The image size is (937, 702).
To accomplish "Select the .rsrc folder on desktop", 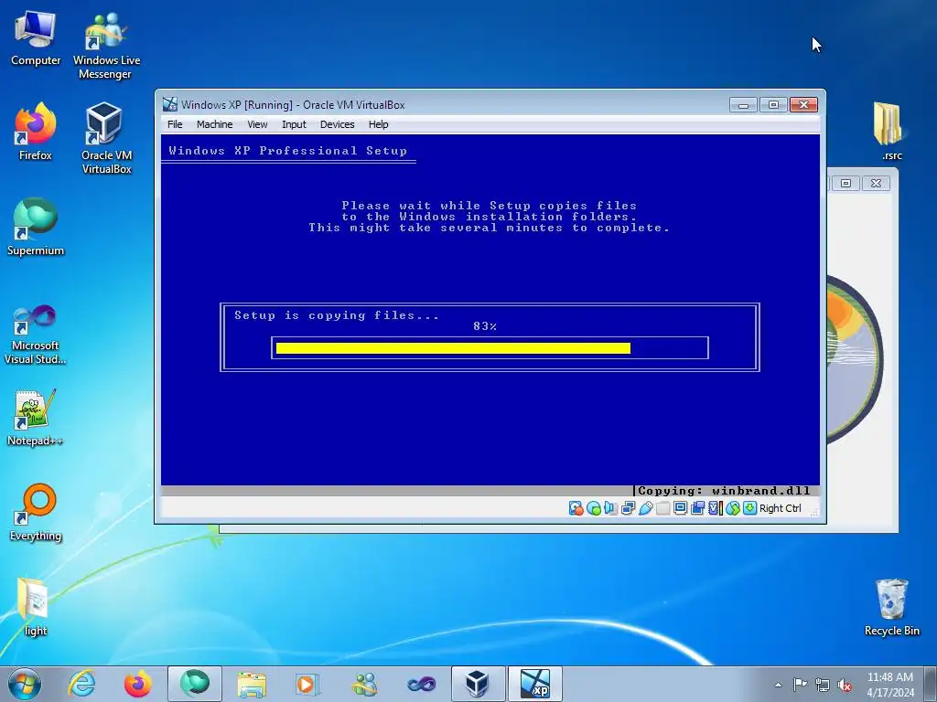I will 891,132.
